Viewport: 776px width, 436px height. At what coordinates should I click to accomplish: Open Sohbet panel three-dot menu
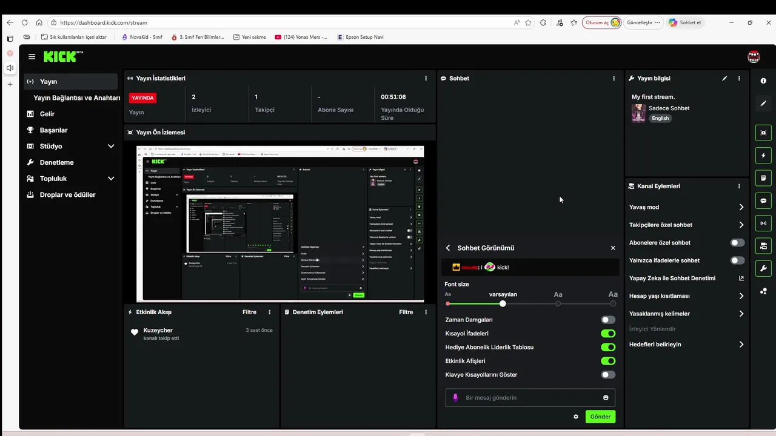coord(614,78)
